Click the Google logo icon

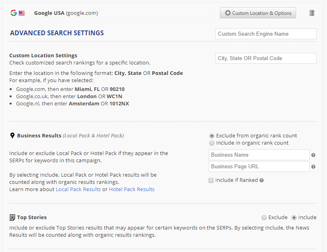coord(14,13)
